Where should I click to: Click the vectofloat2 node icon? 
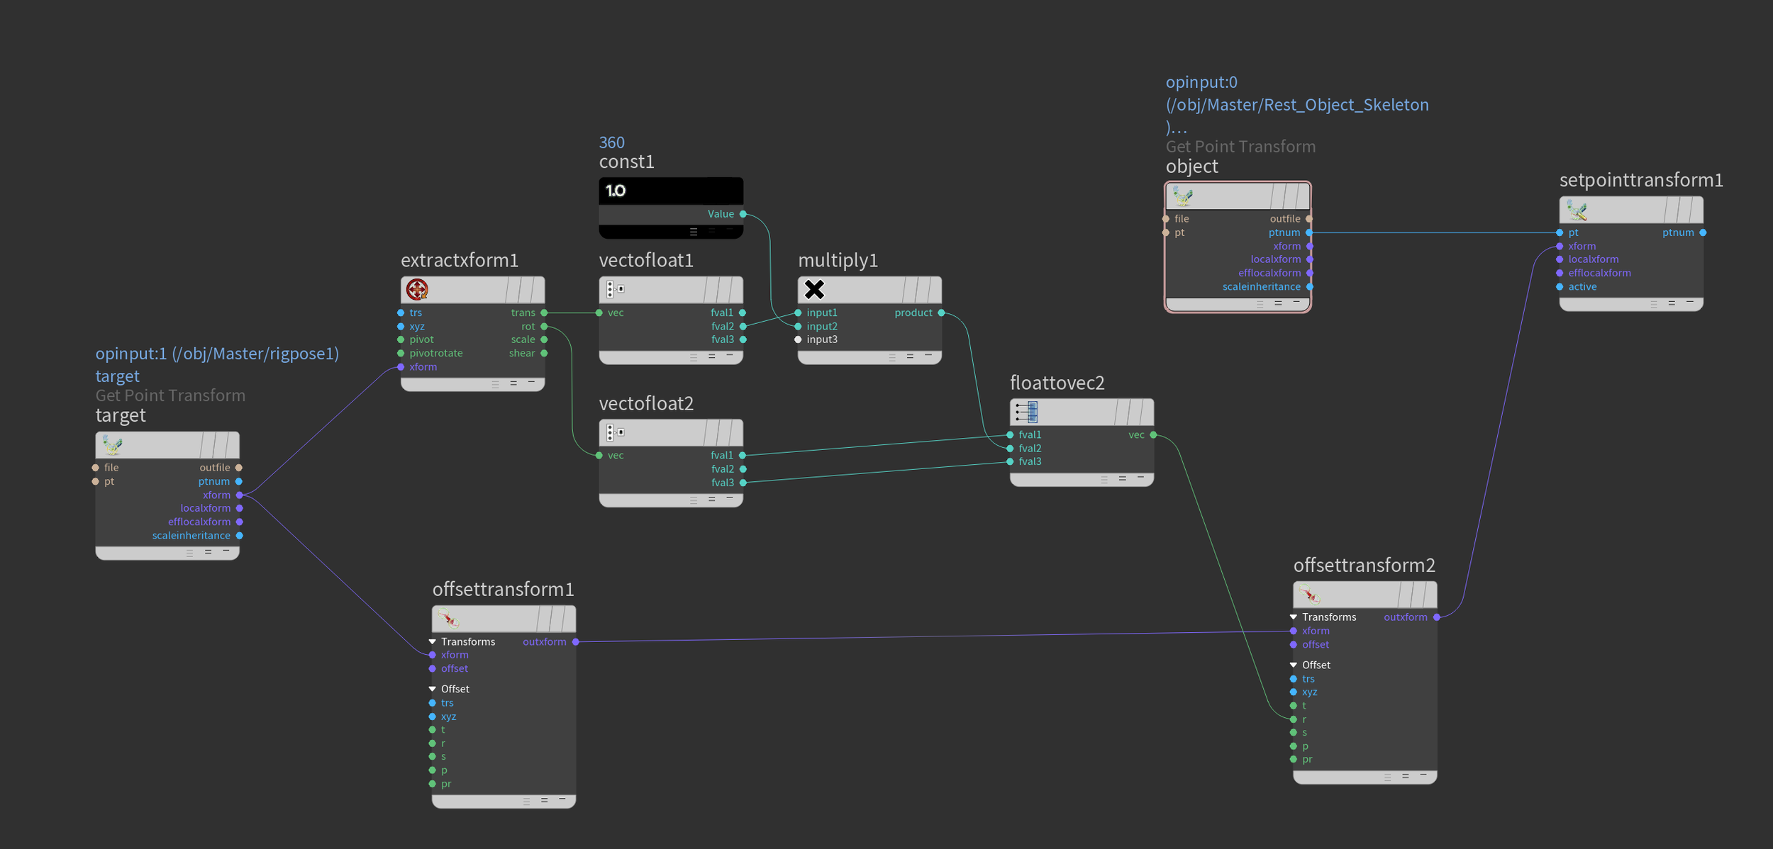coord(615,432)
